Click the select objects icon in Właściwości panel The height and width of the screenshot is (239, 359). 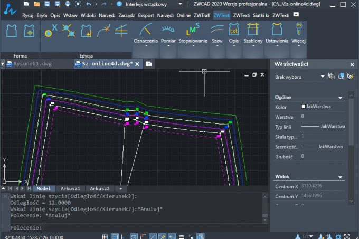coord(341,76)
